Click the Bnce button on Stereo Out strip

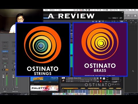pyautogui.click(x=17, y=87)
